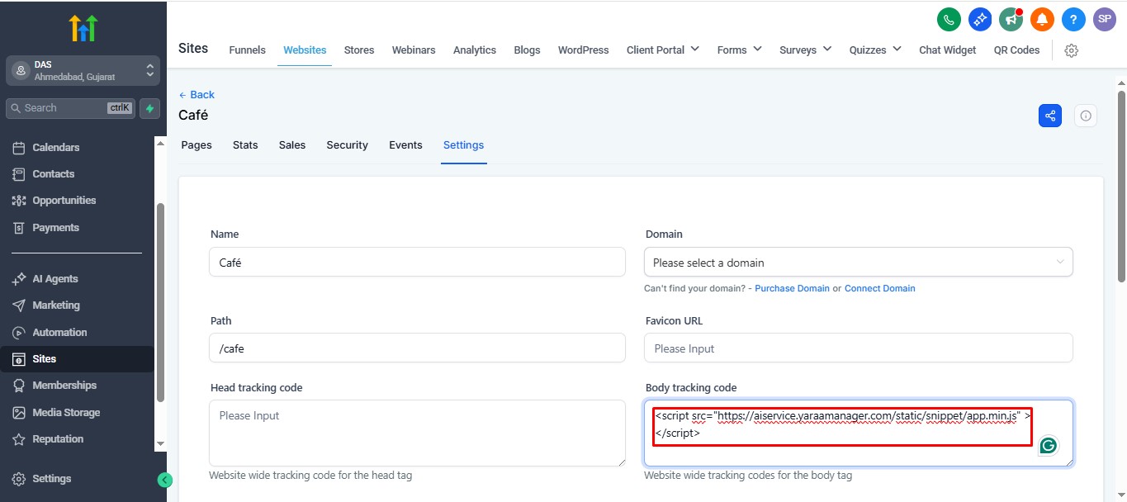
Task: Click the Path input field
Action: coord(417,348)
